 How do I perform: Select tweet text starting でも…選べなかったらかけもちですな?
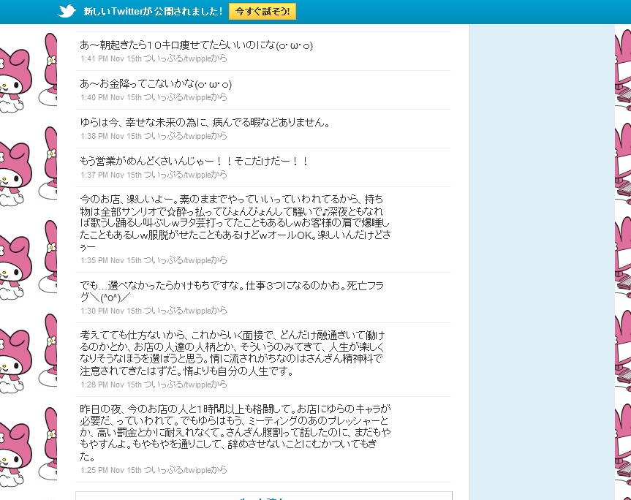click(232, 292)
